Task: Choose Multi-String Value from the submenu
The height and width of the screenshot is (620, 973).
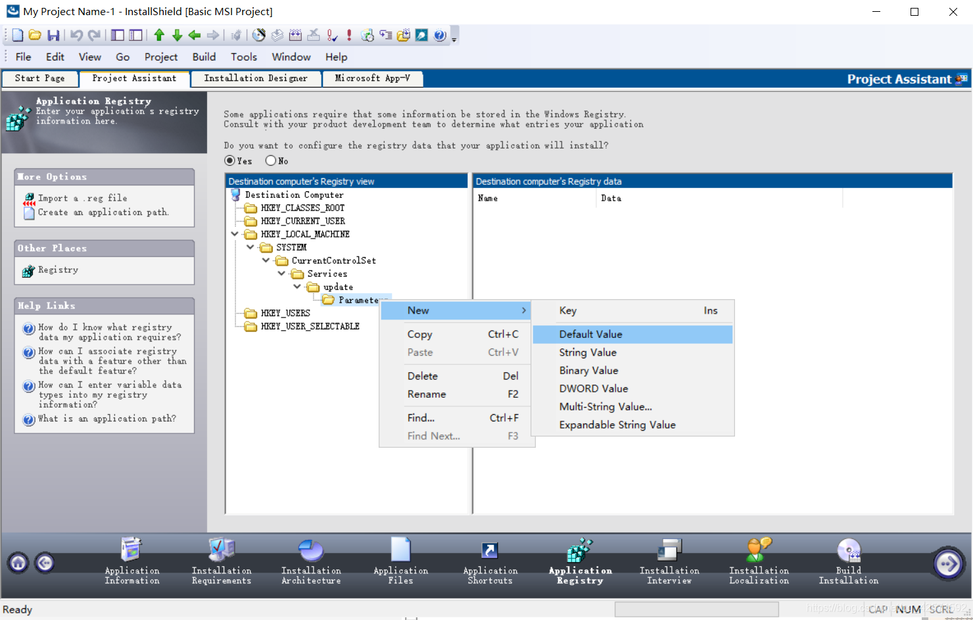Action: (x=632, y=406)
